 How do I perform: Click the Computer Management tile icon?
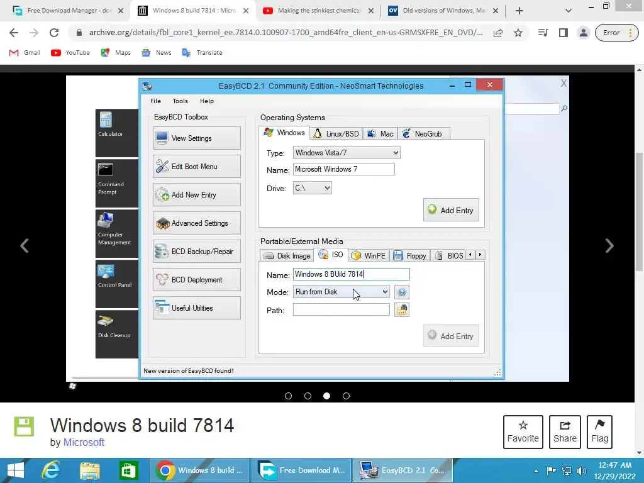(106, 220)
